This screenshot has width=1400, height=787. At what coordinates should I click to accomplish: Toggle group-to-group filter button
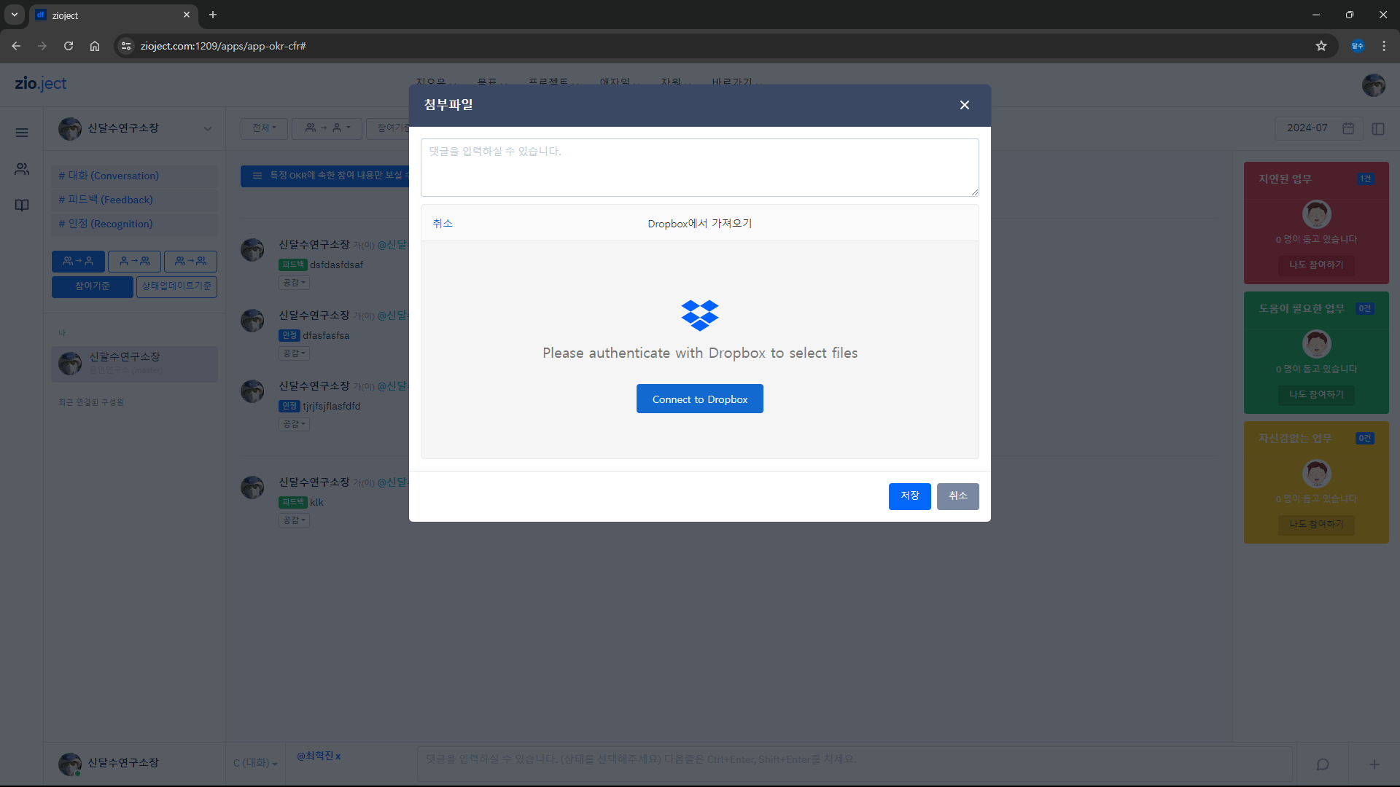coord(190,261)
